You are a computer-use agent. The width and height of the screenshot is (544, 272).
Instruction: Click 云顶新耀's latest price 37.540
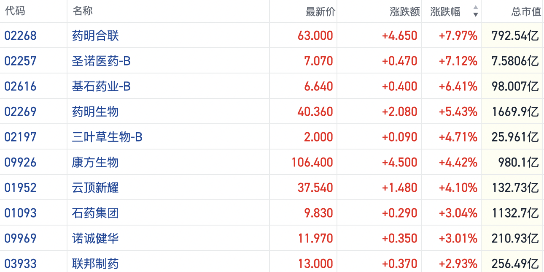(315, 188)
